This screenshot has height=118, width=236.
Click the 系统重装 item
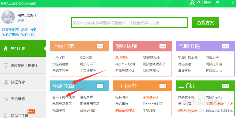coord(121,104)
